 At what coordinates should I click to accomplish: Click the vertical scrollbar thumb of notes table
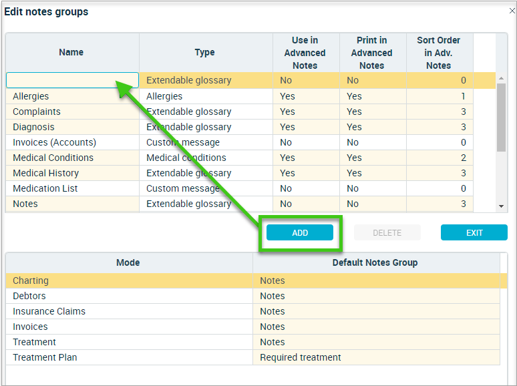(501, 118)
